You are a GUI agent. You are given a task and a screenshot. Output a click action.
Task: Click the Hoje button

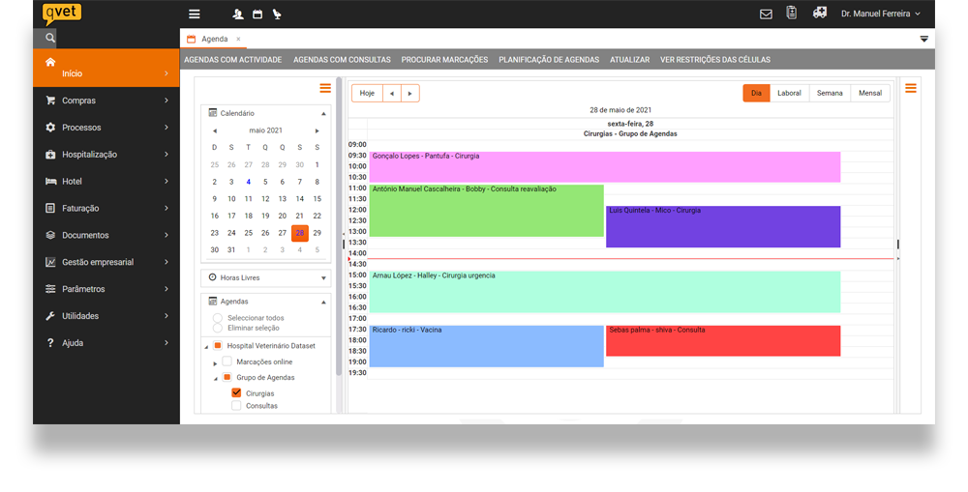tap(367, 94)
